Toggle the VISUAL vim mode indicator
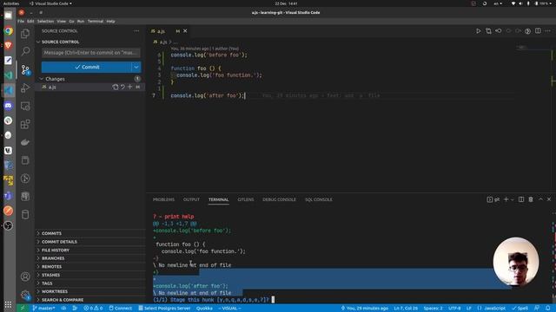Screen dimensions: 556x312 (229, 309)
